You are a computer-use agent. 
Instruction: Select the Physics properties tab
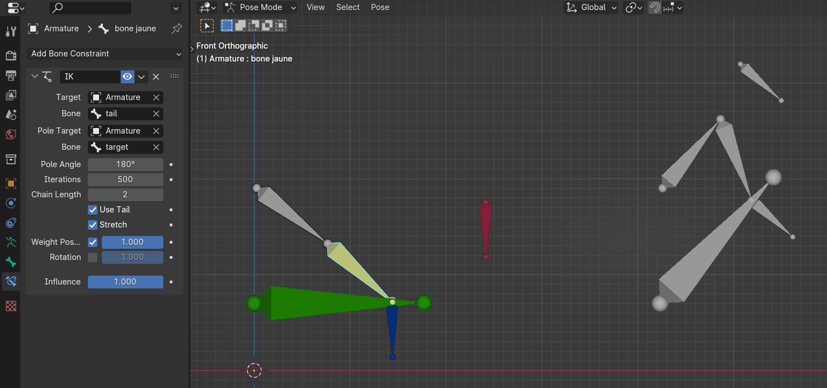(x=11, y=203)
